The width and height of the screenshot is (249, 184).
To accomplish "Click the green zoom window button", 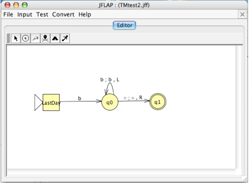I will [24, 5].
